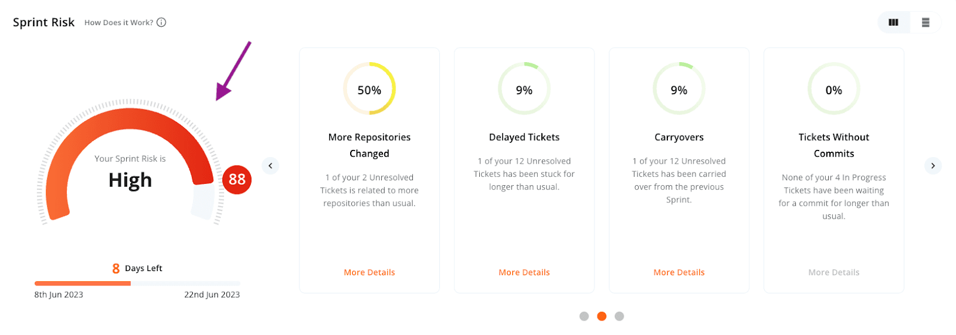The image size is (956, 335).
Task: Click the Carryovers 9% ring
Action: point(679,89)
